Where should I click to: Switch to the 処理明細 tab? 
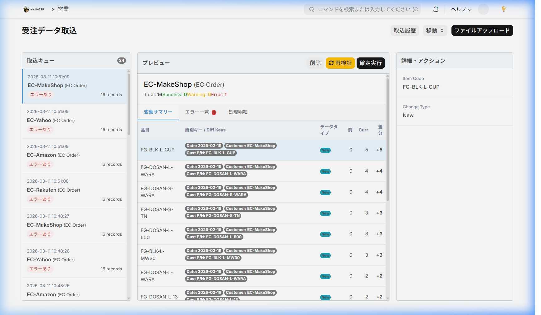tap(238, 112)
